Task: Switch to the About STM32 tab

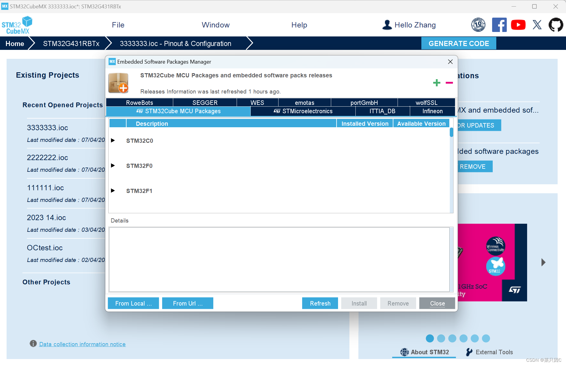Action: click(424, 352)
